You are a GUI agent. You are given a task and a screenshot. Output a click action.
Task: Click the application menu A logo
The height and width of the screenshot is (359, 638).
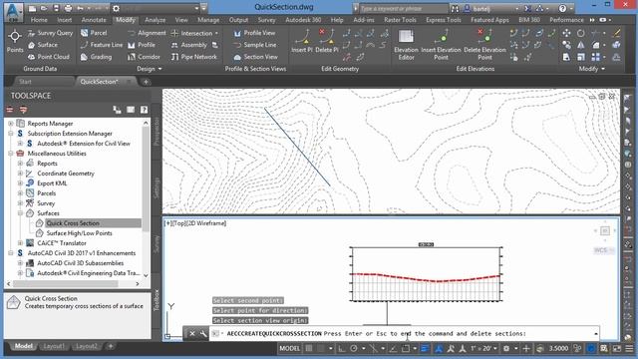point(13,11)
